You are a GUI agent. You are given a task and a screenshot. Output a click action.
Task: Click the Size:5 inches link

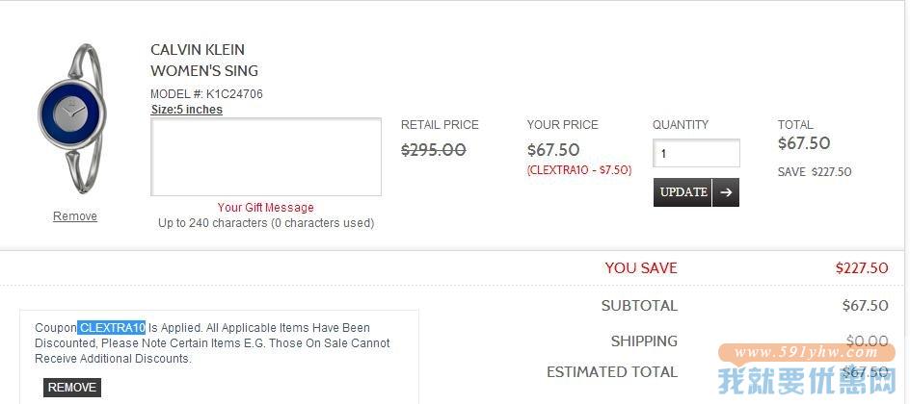(186, 110)
